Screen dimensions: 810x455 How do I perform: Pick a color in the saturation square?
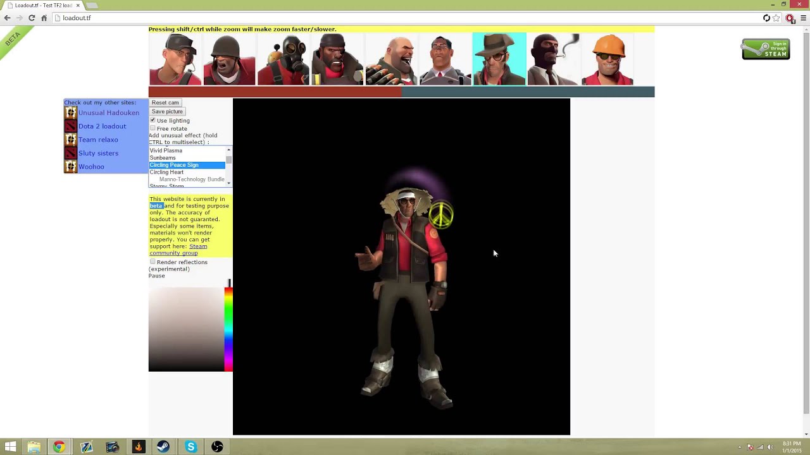(x=186, y=329)
